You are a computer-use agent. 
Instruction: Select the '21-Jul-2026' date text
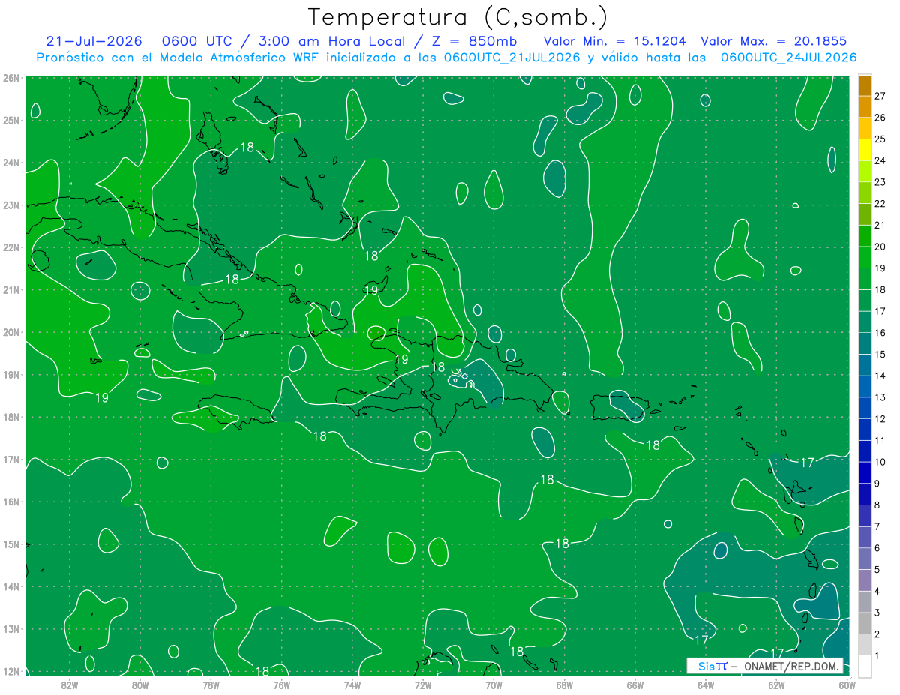[94, 40]
